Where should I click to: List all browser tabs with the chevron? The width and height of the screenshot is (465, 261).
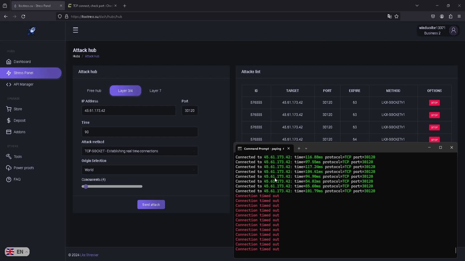417,5
